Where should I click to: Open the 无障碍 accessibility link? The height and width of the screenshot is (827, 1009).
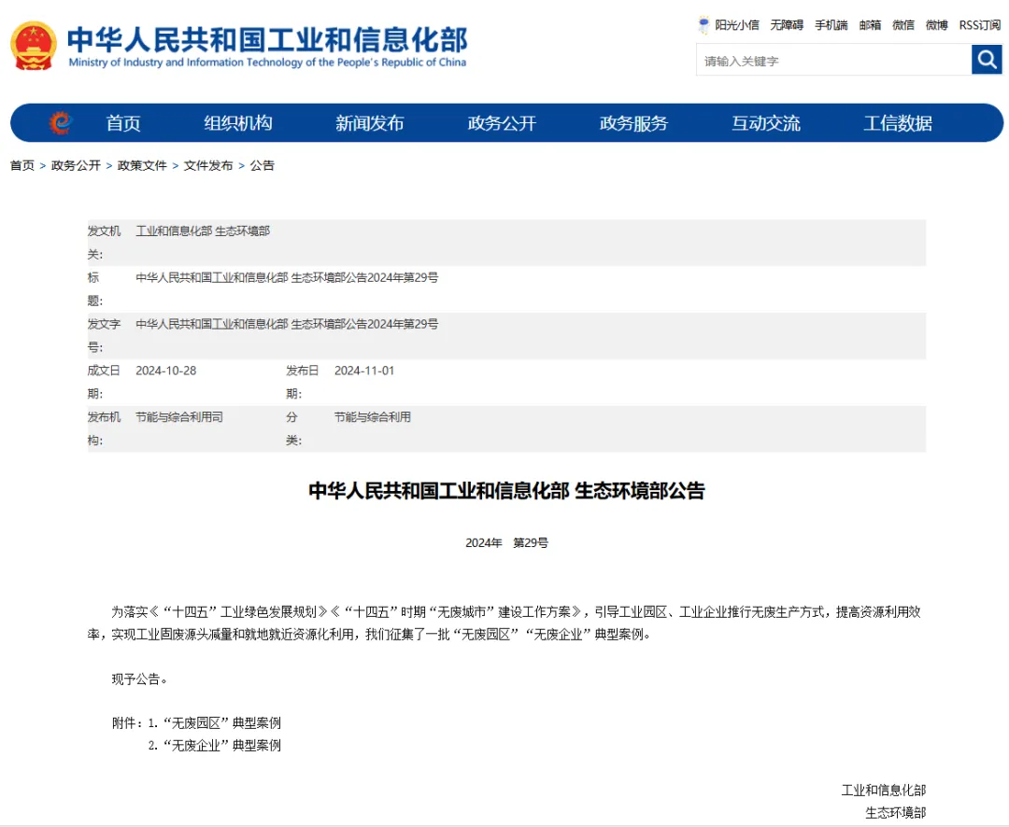point(786,25)
